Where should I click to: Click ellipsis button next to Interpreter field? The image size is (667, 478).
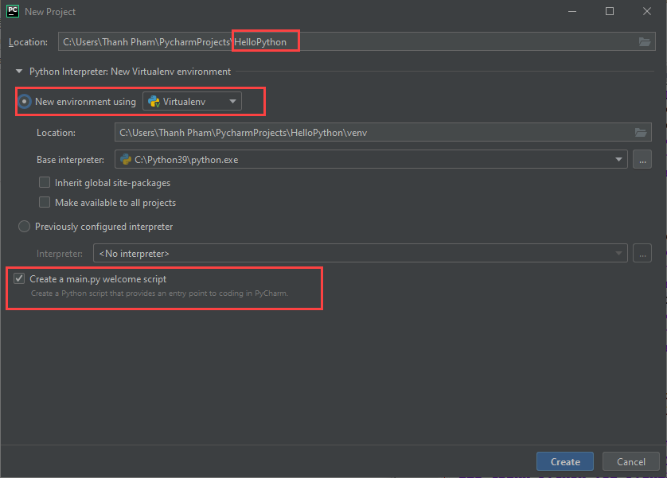tap(642, 253)
